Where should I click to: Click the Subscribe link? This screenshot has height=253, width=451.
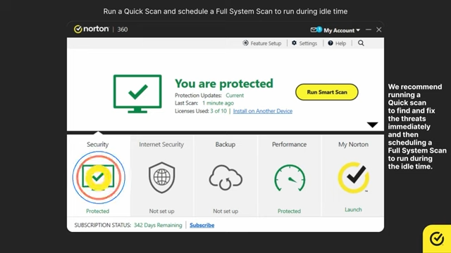click(x=202, y=225)
